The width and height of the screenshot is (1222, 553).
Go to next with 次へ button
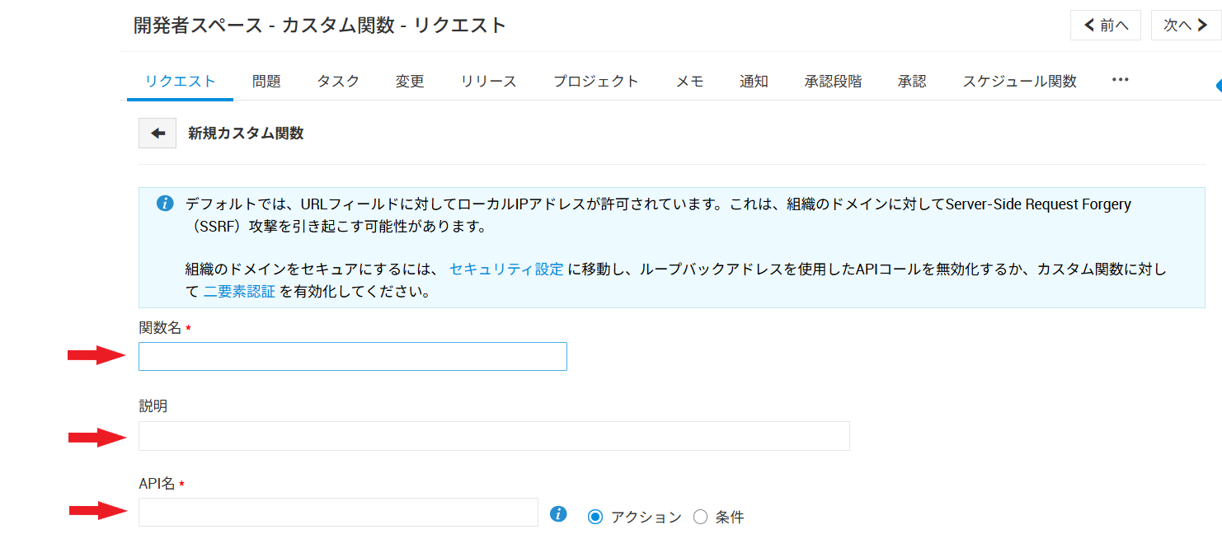[x=1186, y=26]
